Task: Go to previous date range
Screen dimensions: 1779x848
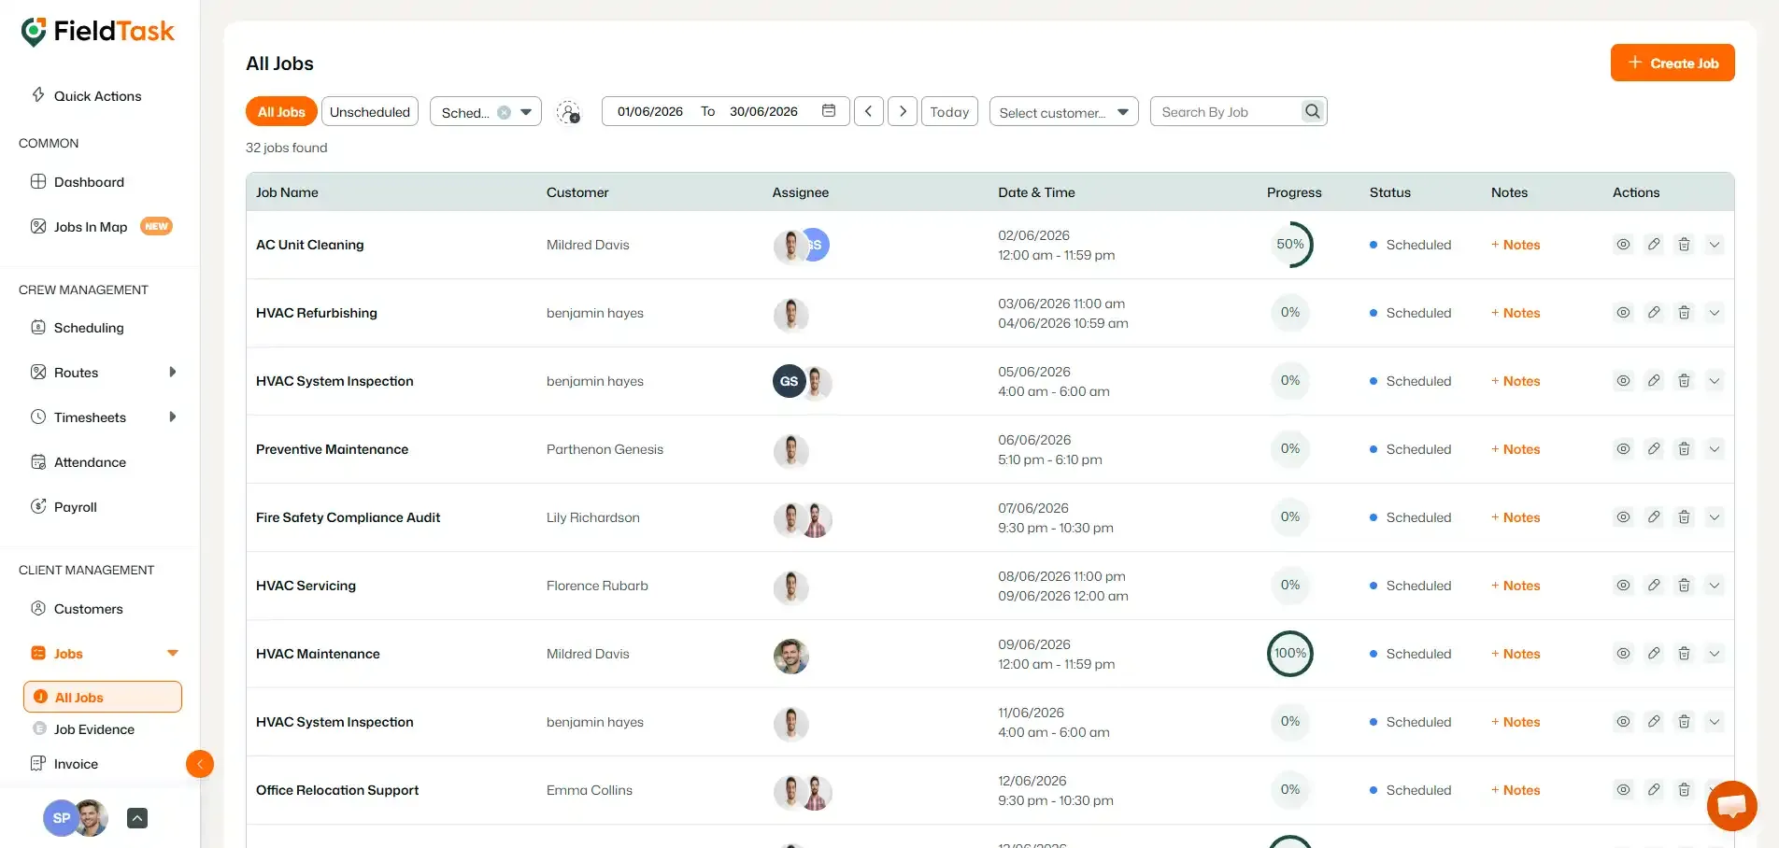Action: click(868, 111)
